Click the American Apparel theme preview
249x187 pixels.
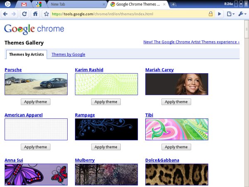[x=36, y=129]
